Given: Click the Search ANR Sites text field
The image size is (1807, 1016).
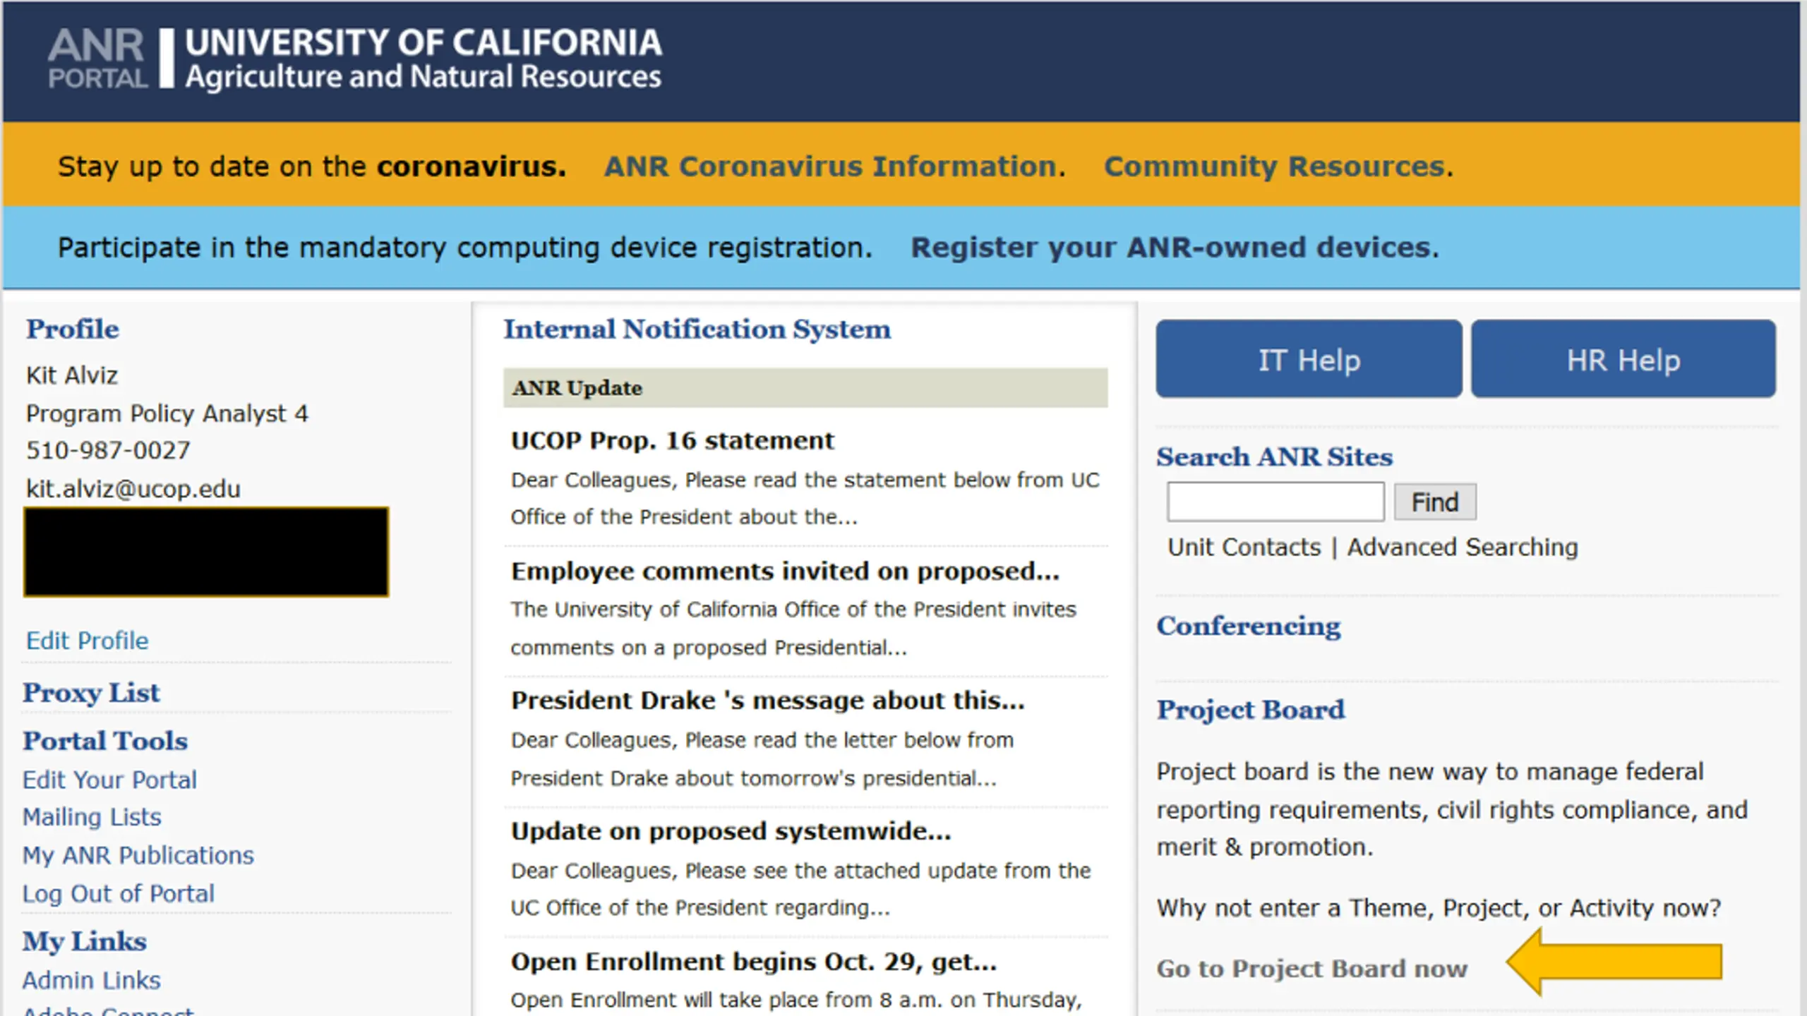Looking at the screenshot, I should point(1275,502).
